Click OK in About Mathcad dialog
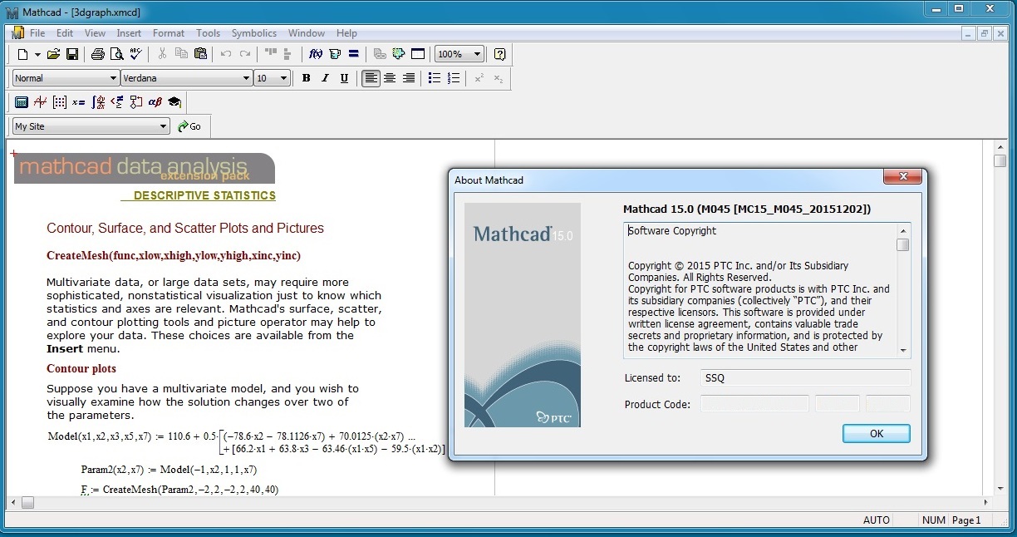This screenshot has width=1017, height=537. 877,433
